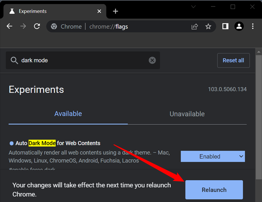Minimize the Chrome window
The image size is (262, 202).
213,7
